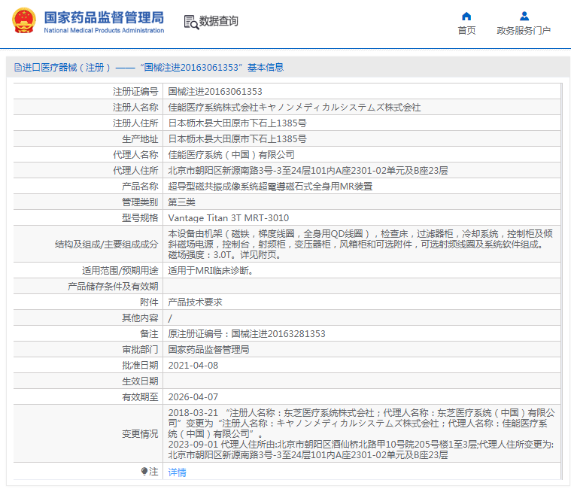Select approval date 2021-04-08
Screen dimensions: 571x489
coord(193,365)
